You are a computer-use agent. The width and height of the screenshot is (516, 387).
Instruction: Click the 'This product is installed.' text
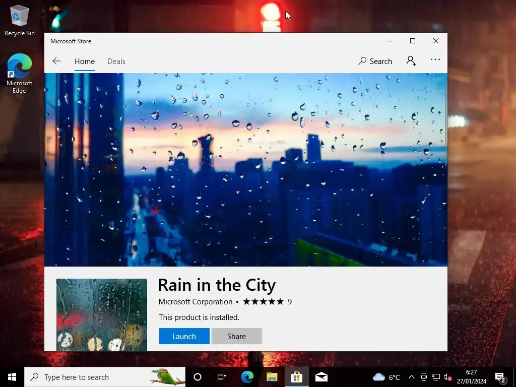tap(199, 317)
